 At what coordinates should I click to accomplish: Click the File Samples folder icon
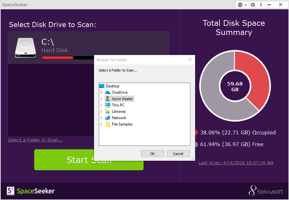click(x=108, y=124)
